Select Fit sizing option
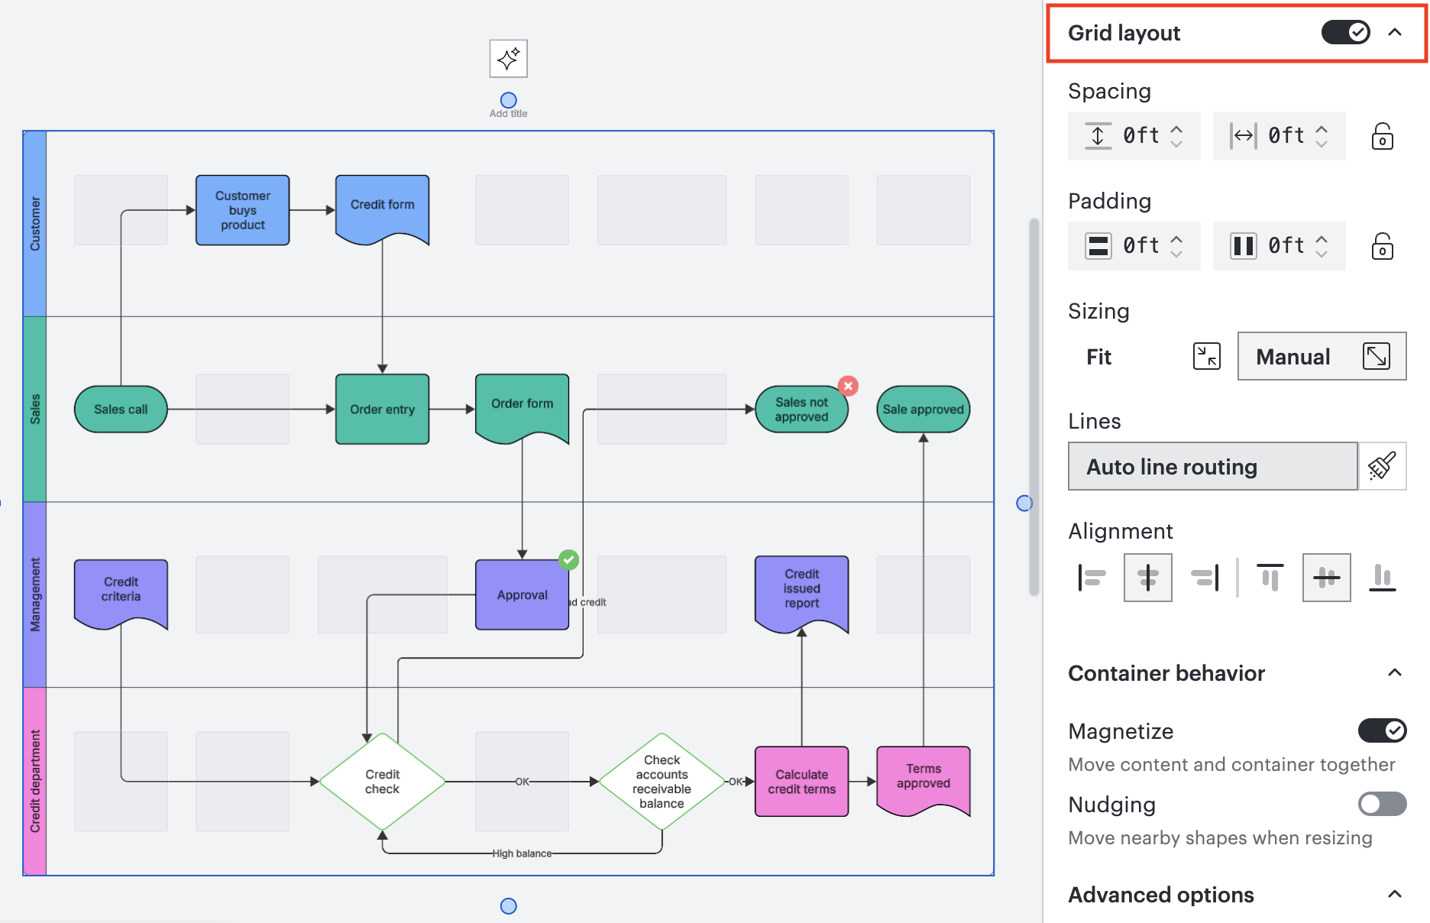Viewport: 1430px width, 923px height. coord(1152,356)
